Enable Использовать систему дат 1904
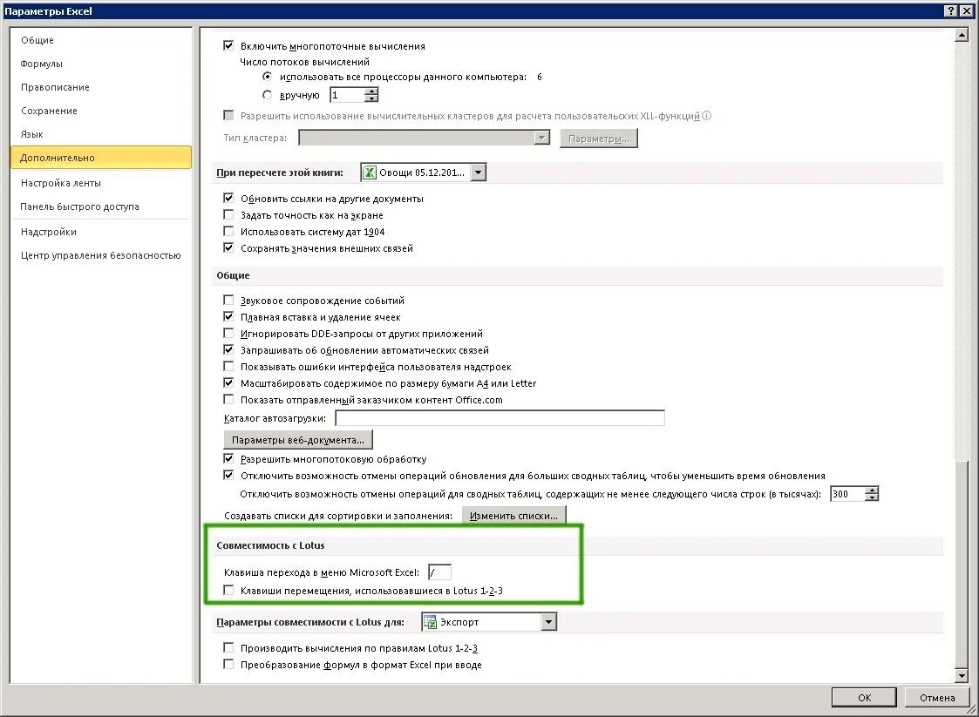Screen dimensions: 979x717 [x=228, y=232]
